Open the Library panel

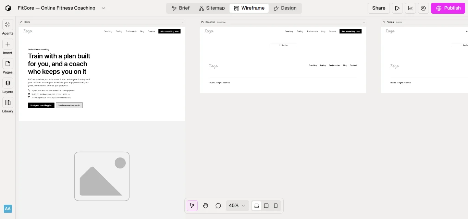[8, 102]
